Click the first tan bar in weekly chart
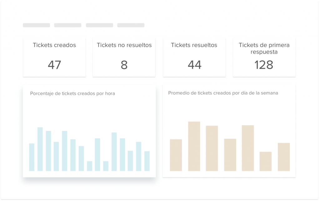The height and width of the screenshot is (201, 320). pyautogui.click(x=176, y=155)
